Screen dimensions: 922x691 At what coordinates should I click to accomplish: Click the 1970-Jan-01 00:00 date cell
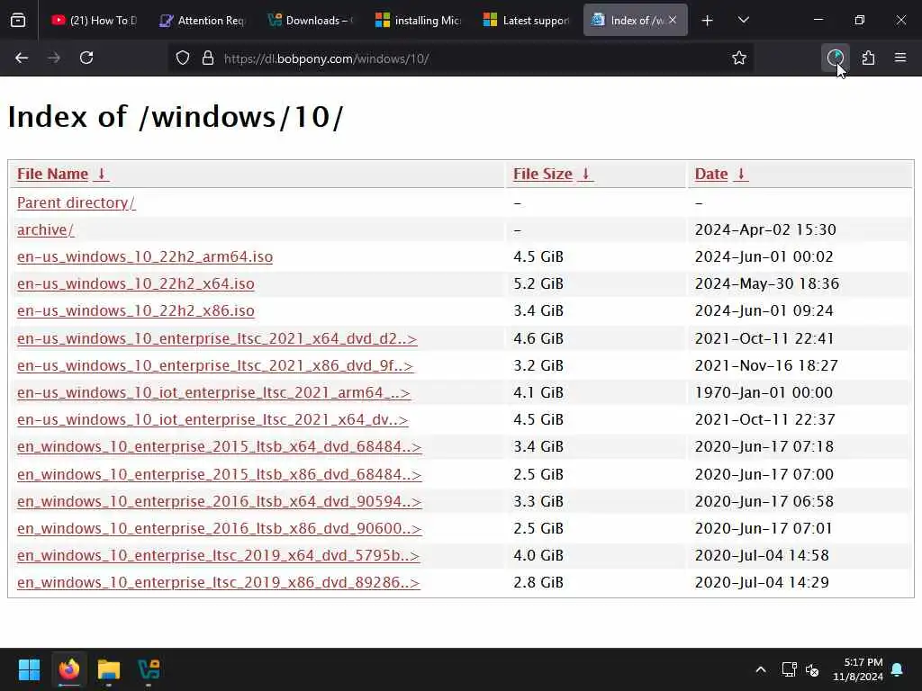point(764,392)
